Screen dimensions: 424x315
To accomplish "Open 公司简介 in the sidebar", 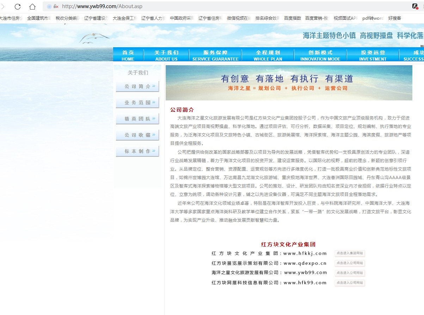I will point(137,86).
